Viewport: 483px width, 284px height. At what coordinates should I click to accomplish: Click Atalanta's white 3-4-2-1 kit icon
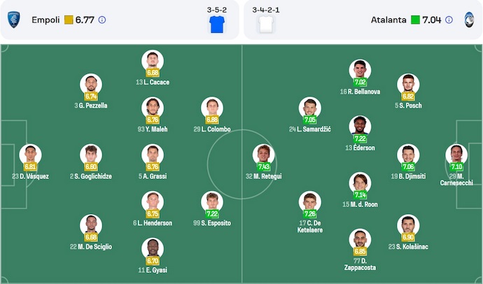coord(265,24)
